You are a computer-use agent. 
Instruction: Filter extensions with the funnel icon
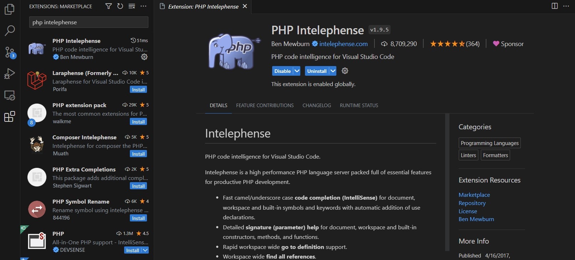pos(109,6)
